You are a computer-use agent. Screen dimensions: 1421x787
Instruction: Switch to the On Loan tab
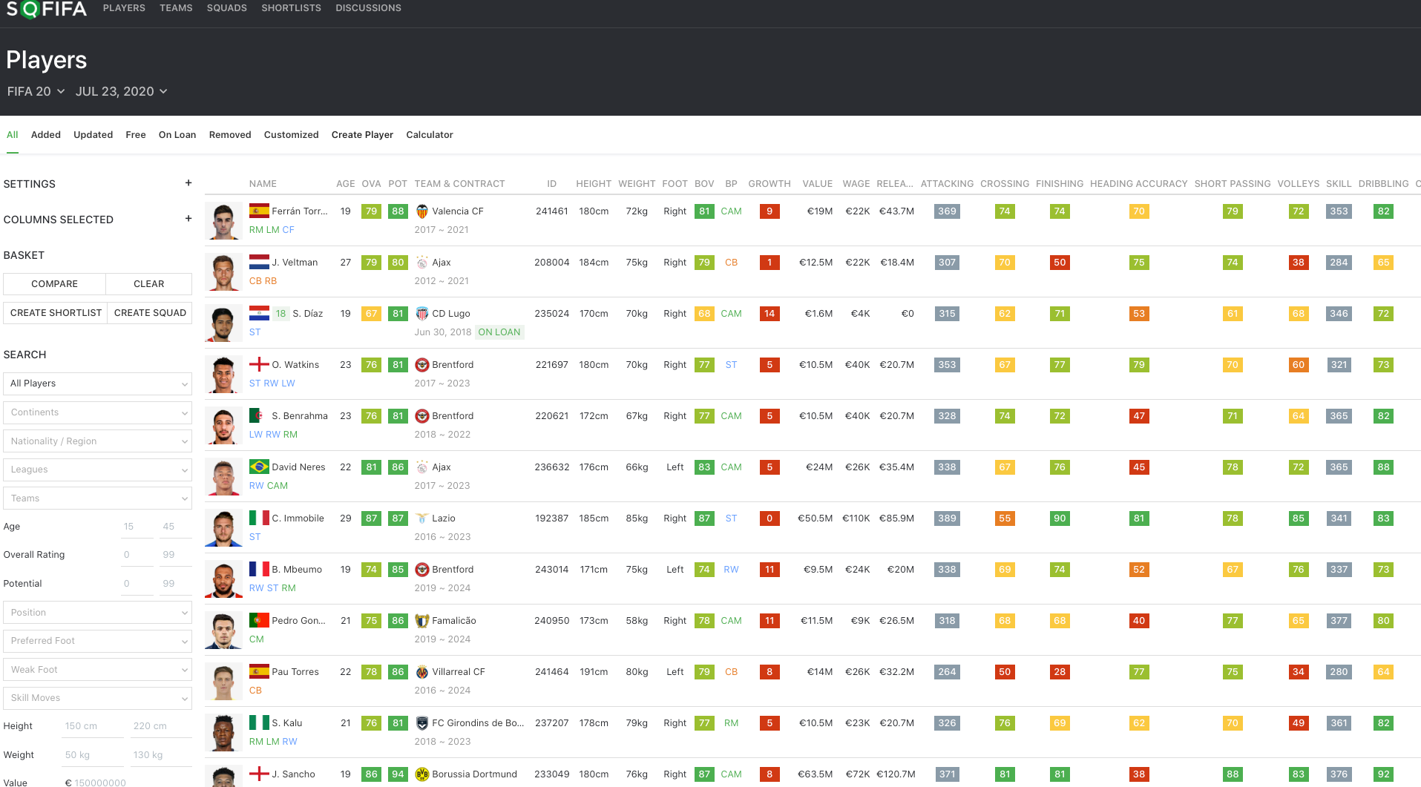click(177, 135)
